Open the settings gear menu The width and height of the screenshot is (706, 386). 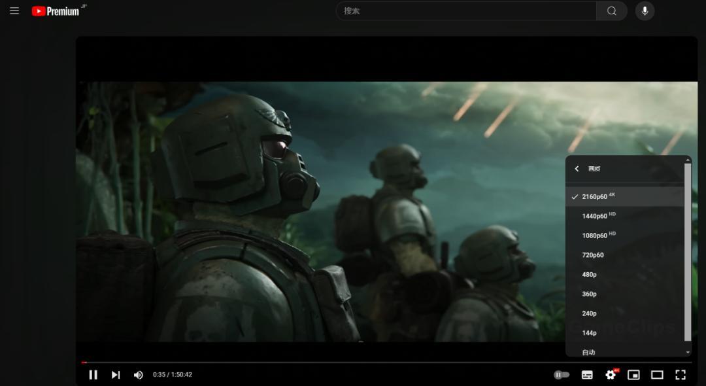[611, 375]
